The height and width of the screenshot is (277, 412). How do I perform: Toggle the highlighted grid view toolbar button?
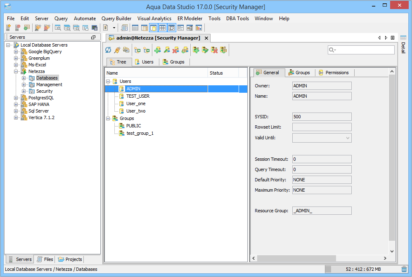pyautogui.click(x=162, y=28)
